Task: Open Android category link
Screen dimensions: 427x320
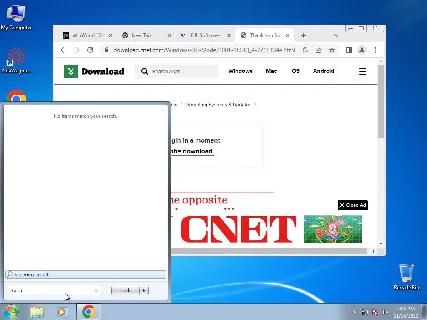Action: (x=324, y=71)
